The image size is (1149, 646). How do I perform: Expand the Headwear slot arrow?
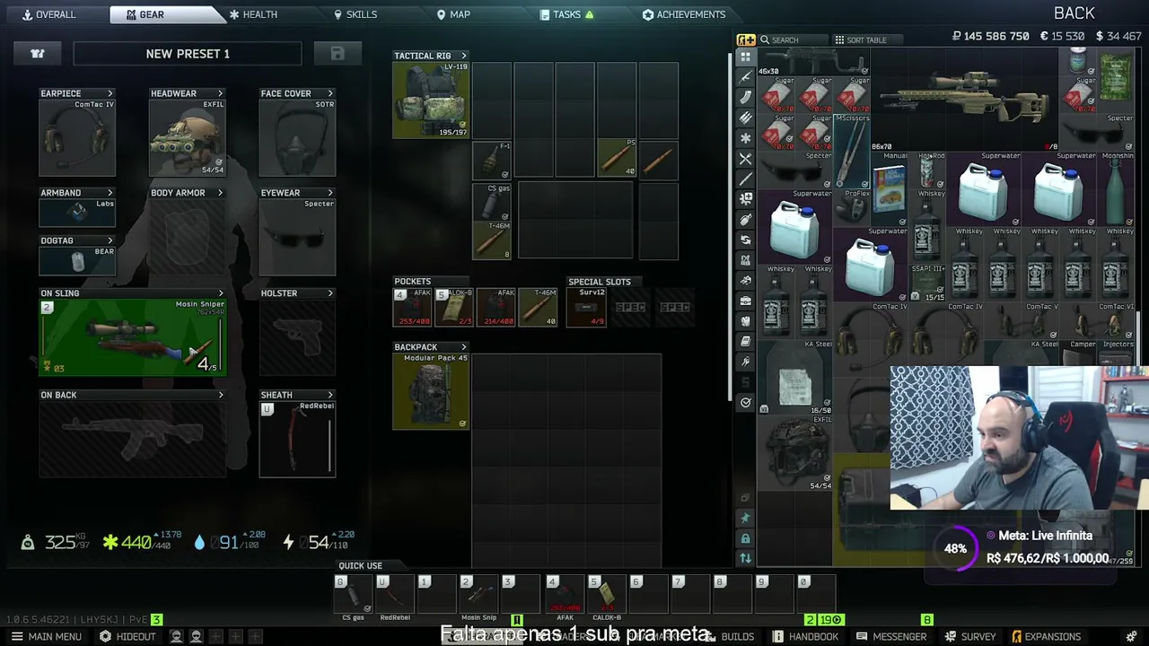pyautogui.click(x=221, y=93)
